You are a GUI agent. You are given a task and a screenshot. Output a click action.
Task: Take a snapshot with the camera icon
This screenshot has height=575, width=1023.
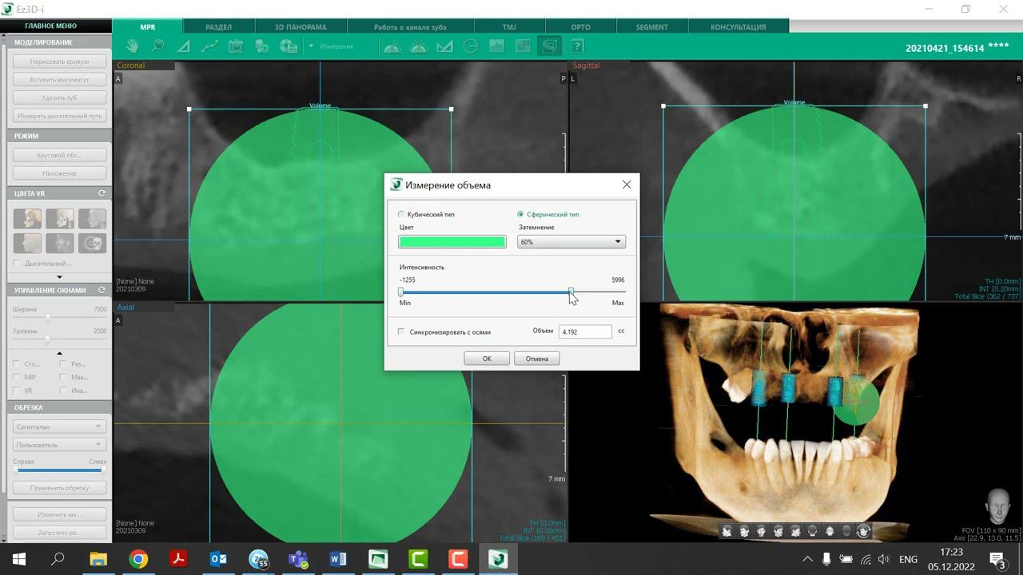pos(236,46)
